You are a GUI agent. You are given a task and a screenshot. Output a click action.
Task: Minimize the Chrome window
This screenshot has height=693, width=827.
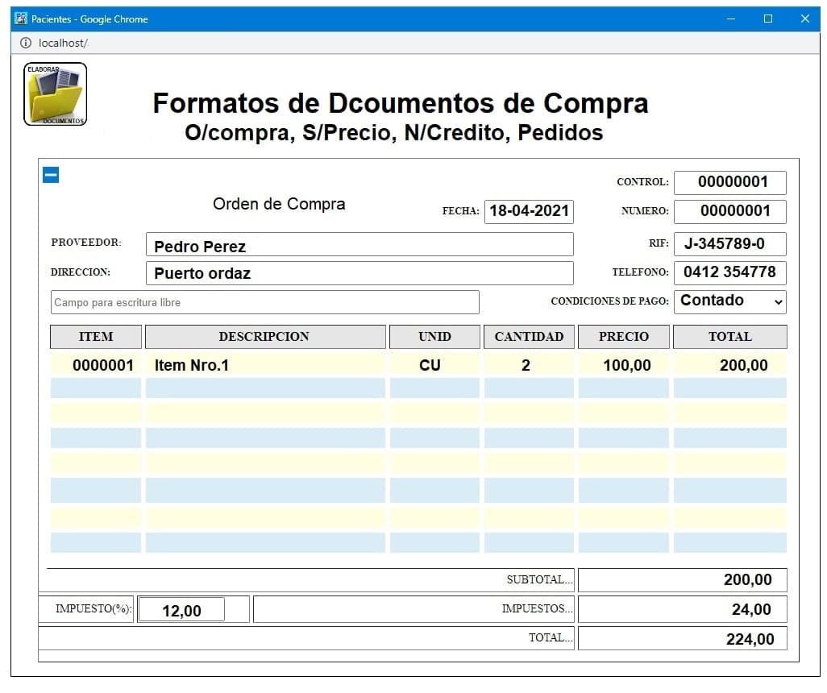(x=731, y=19)
